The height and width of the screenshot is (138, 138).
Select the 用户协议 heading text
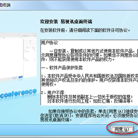tap(49, 43)
